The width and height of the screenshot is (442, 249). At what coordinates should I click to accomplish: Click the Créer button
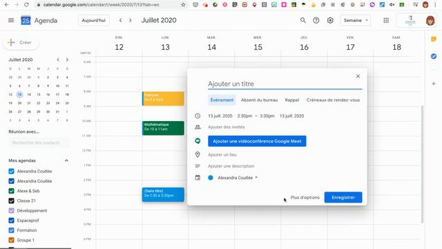coord(21,42)
